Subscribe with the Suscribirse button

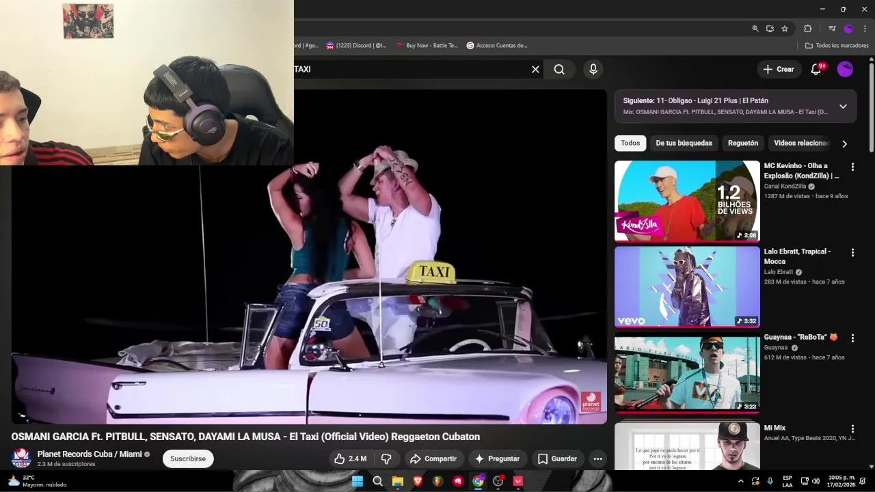[x=188, y=459]
